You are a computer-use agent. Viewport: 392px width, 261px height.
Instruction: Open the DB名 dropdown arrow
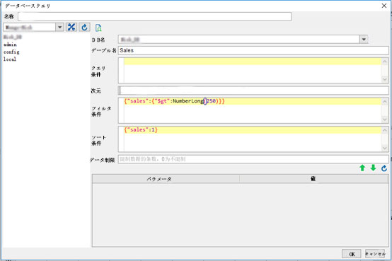click(364, 39)
